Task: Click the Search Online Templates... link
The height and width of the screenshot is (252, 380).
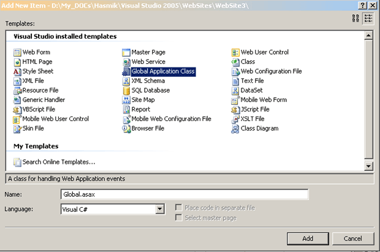Action: [59, 162]
